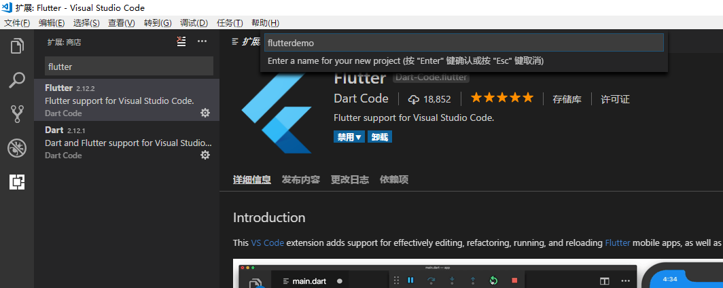Open the Source Control view icon

coord(17,114)
